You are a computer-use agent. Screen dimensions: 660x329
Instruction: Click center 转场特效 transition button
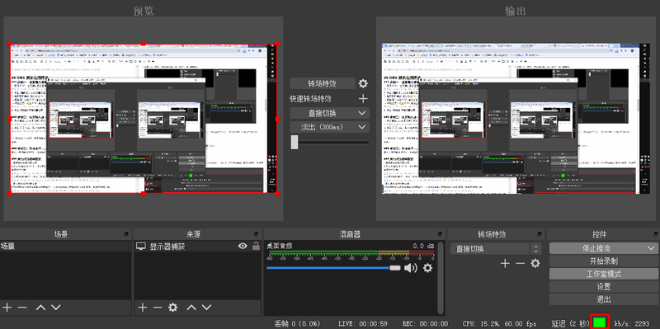coord(323,84)
